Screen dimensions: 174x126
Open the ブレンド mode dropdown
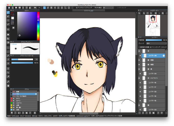click(156, 43)
